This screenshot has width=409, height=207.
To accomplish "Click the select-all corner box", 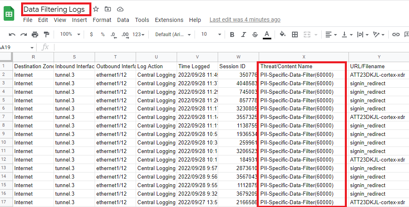I will pos(6,57).
